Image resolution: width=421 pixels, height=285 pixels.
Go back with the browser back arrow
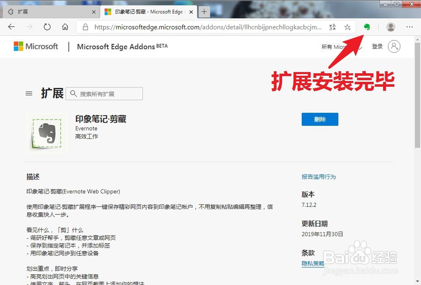(x=11, y=27)
